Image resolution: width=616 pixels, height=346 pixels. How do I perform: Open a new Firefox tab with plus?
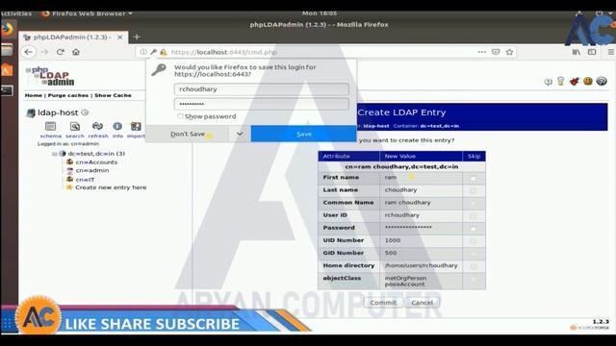(137, 37)
